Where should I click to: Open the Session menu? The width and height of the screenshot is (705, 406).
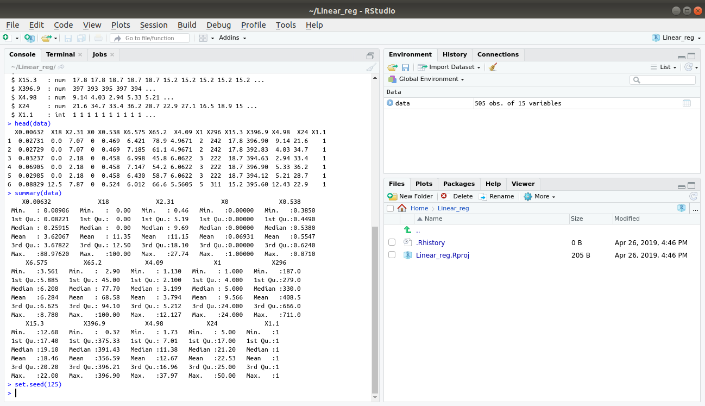[x=154, y=25]
